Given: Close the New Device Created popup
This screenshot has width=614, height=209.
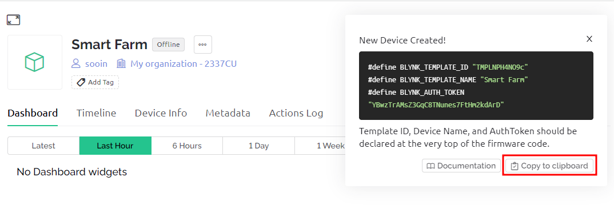Looking at the screenshot, I should pyautogui.click(x=589, y=39).
